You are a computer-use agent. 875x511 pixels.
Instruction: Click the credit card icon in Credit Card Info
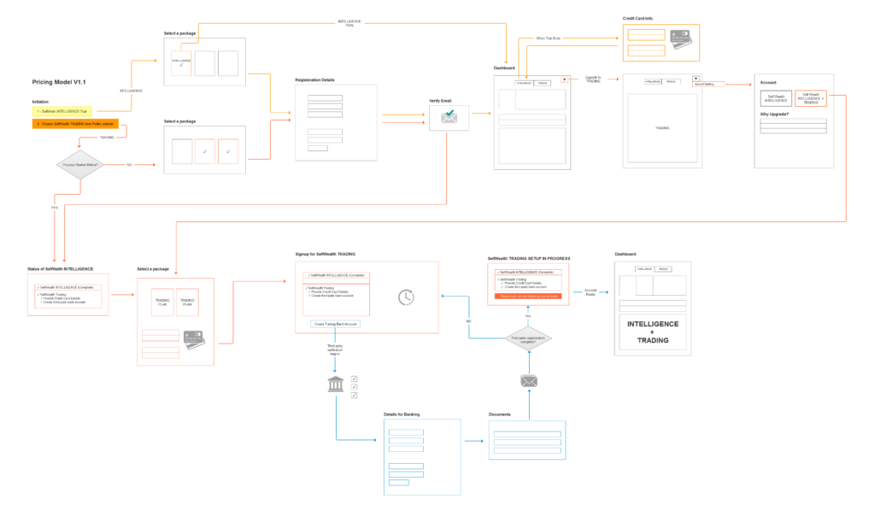click(x=680, y=39)
